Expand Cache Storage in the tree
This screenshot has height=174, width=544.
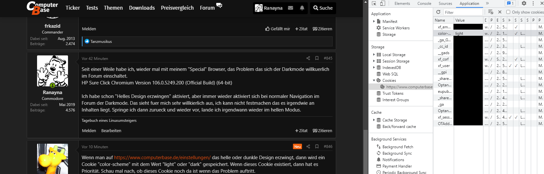(374, 120)
